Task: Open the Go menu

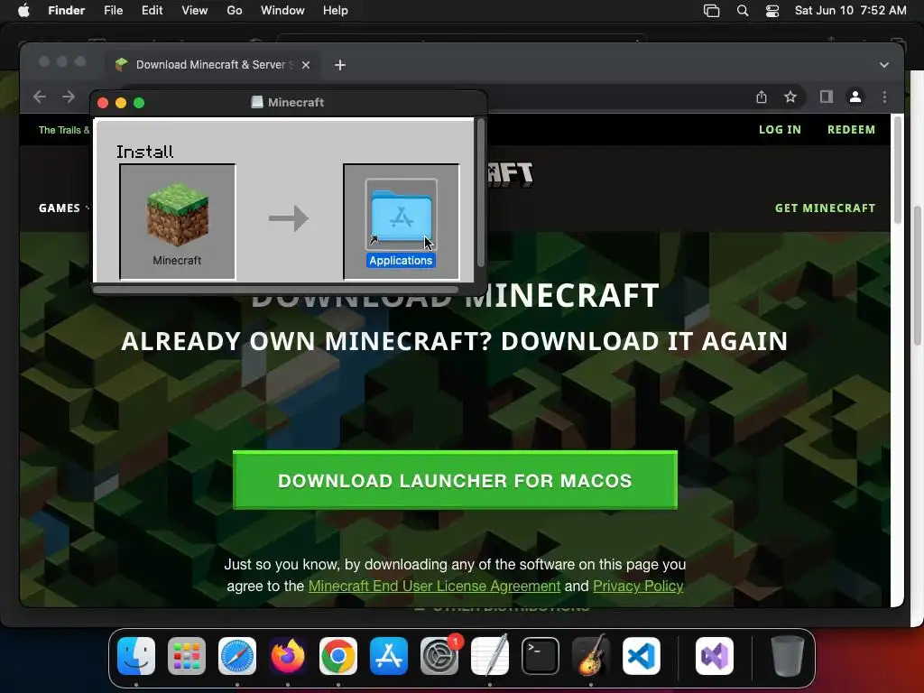Action: [x=235, y=11]
